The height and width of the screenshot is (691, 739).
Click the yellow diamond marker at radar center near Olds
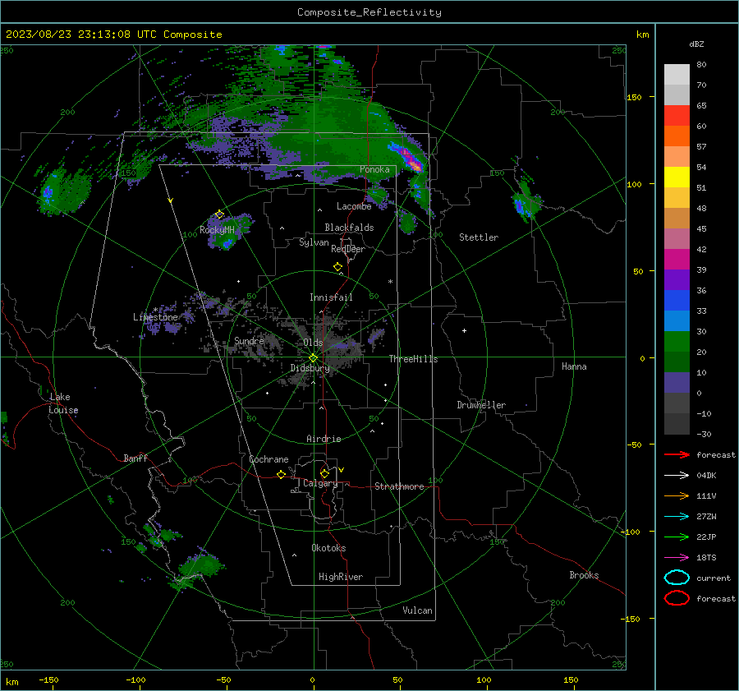313,358
